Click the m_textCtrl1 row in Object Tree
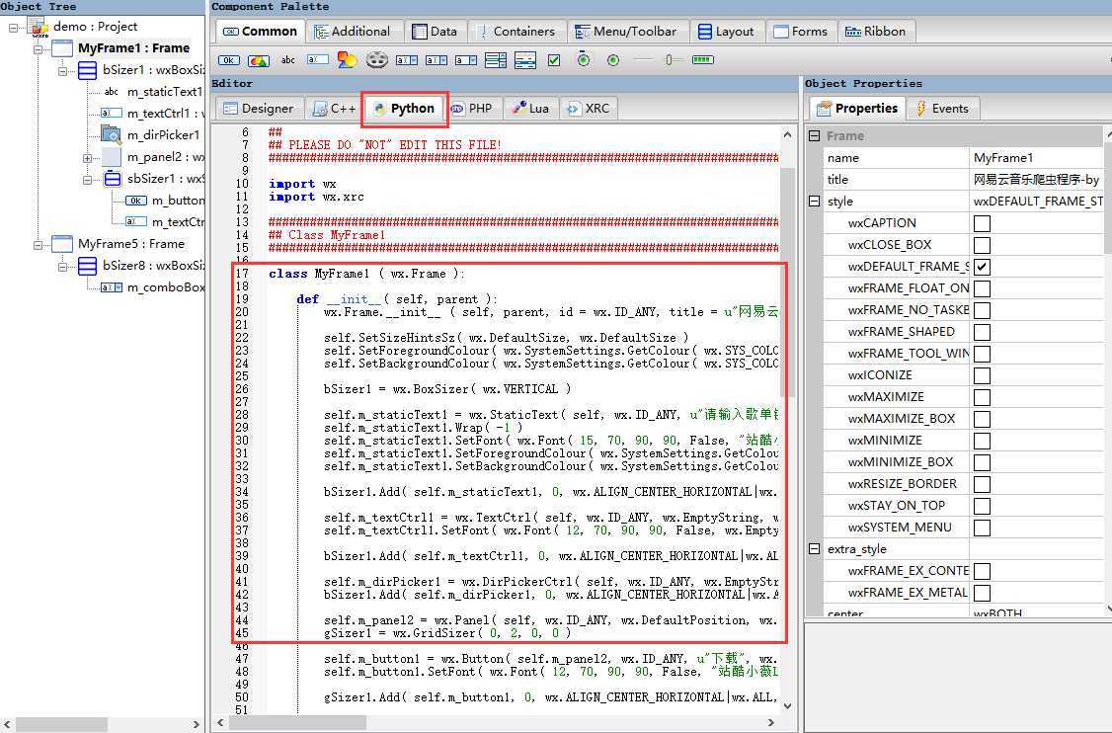 tap(152, 114)
